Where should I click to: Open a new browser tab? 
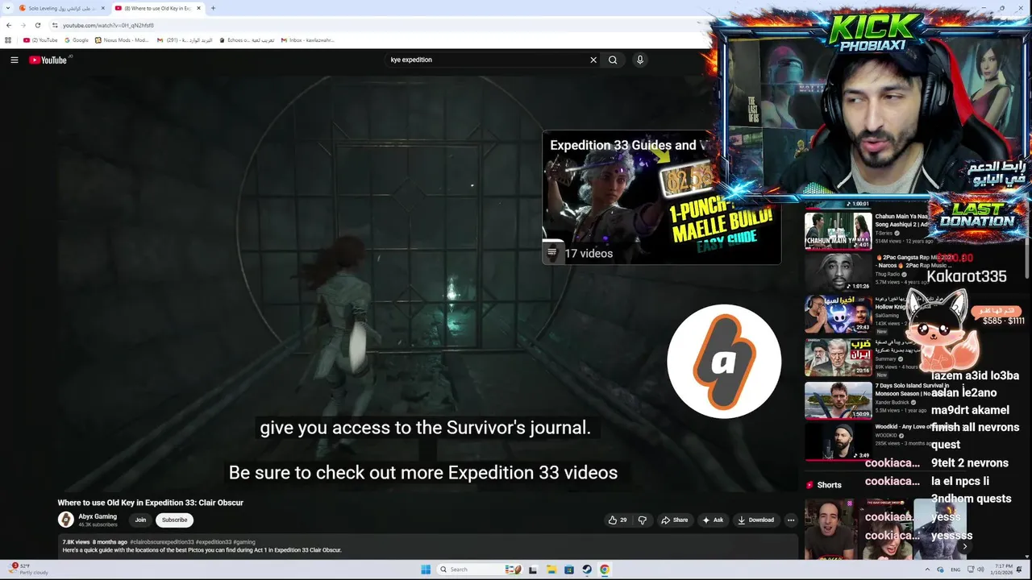[213, 8]
